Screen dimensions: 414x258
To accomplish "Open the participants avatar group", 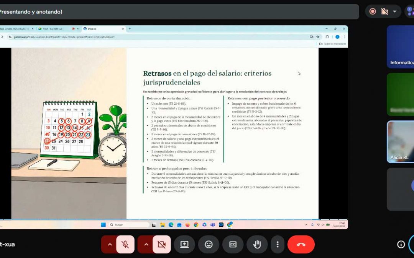I will click(x=410, y=11).
